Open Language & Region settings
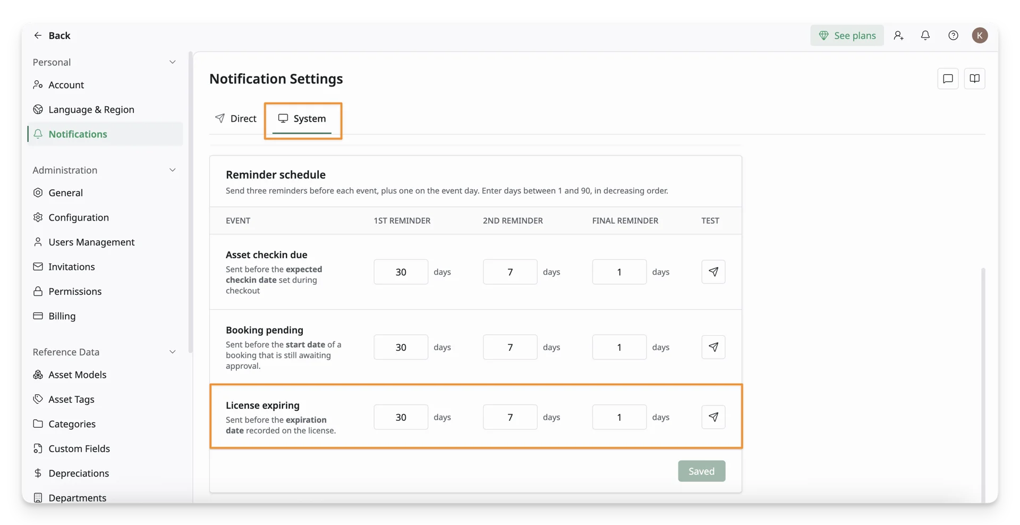The height and width of the screenshot is (525, 1020). click(105, 109)
